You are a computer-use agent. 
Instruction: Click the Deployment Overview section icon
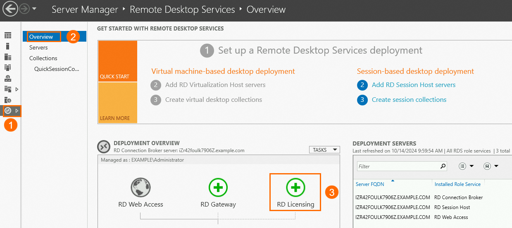[103, 147]
